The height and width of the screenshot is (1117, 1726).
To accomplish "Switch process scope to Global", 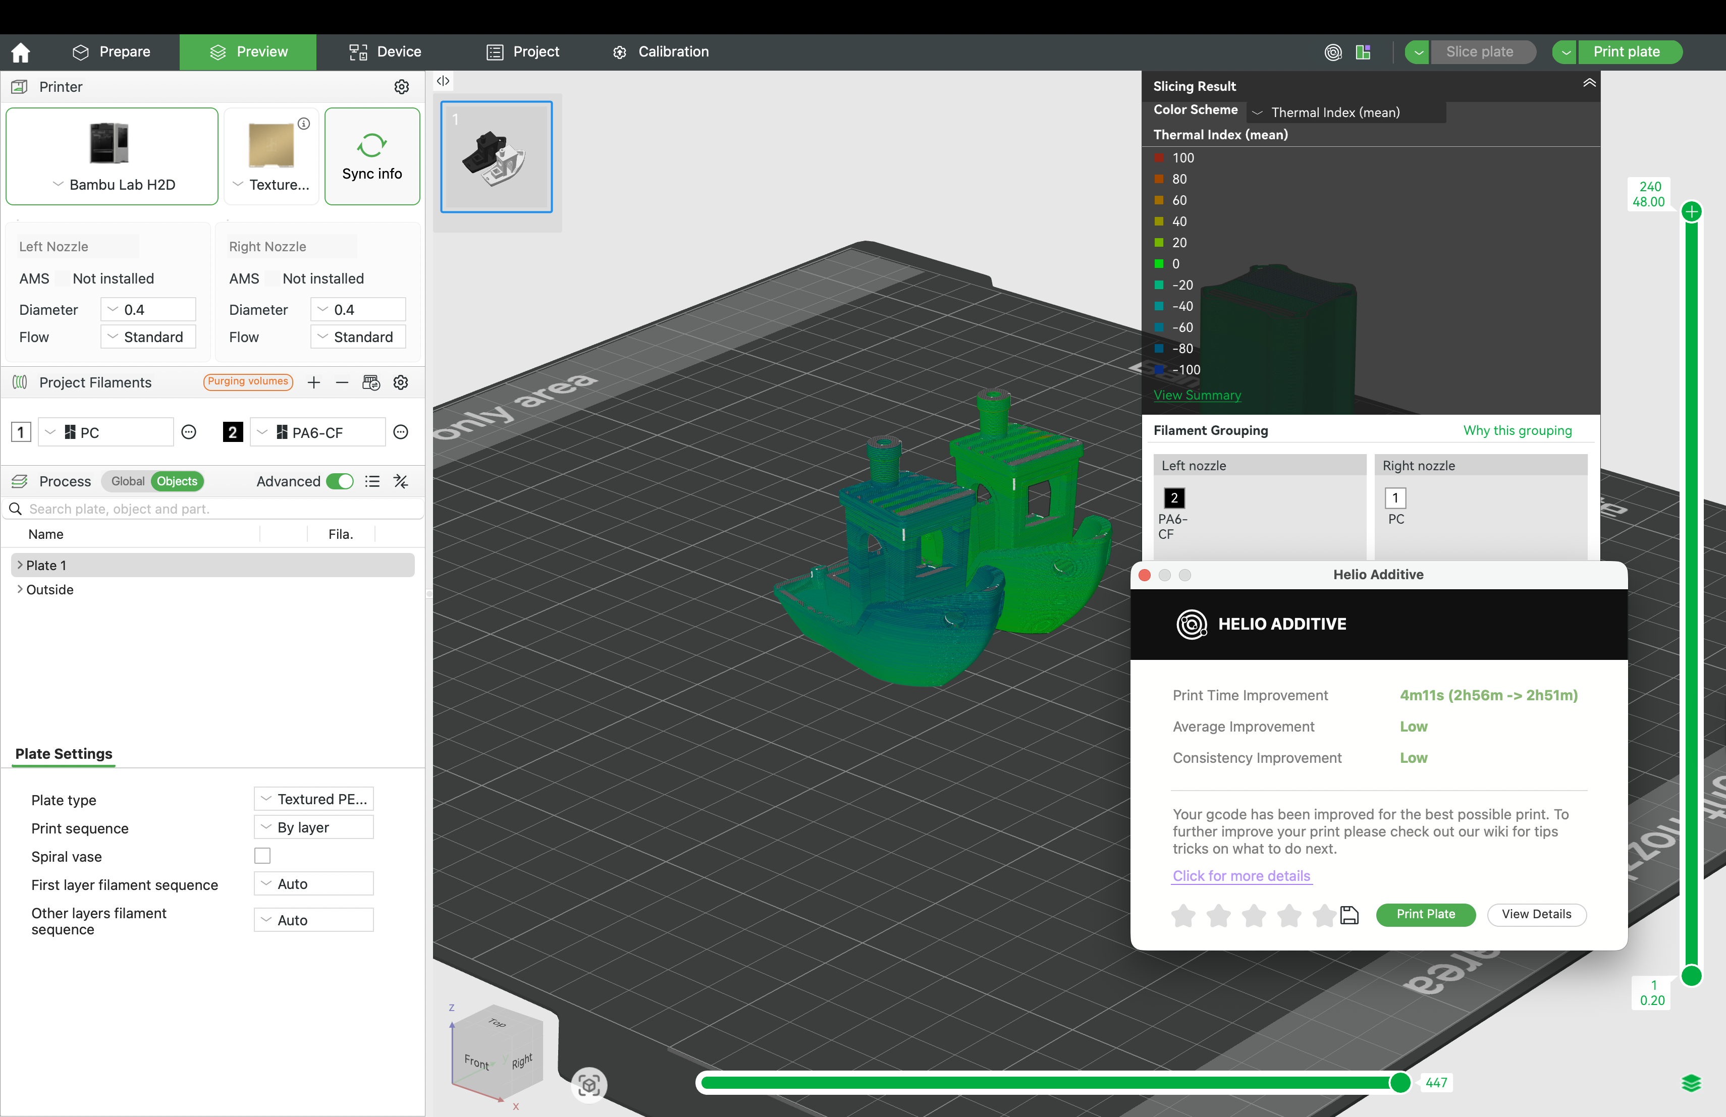I will (128, 481).
